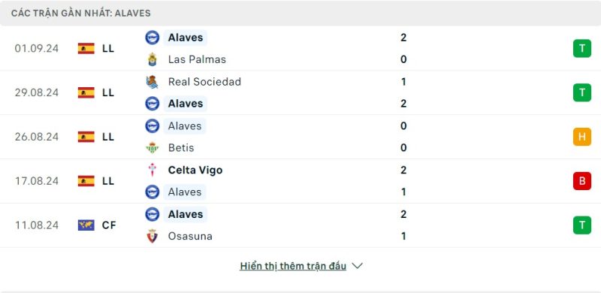The image size is (601, 293).
Task: Click the orange H draw badge
Action: pyautogui.click(x=581, y=137)
